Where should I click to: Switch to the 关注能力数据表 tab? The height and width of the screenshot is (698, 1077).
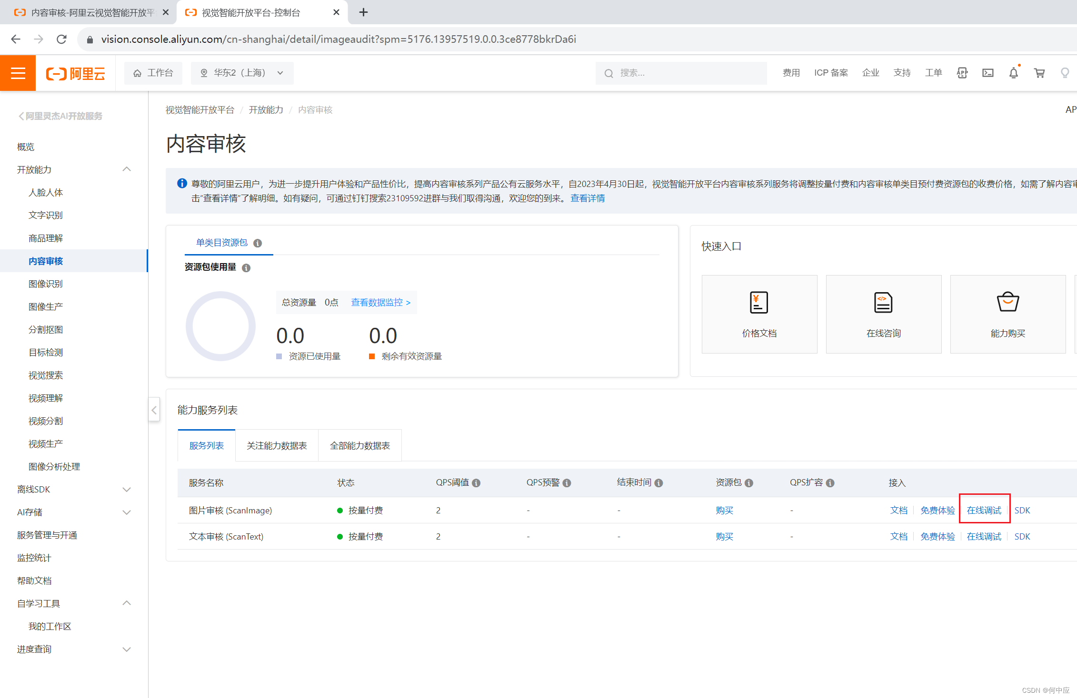277,446
